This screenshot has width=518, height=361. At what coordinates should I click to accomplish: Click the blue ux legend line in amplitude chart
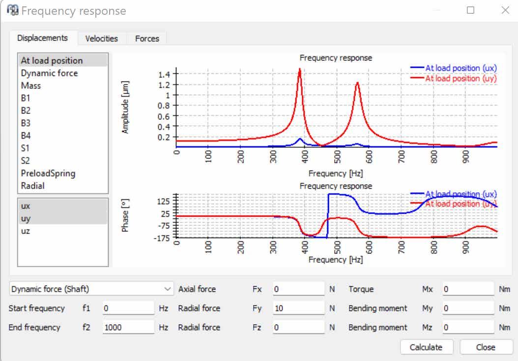pos(417,68)
